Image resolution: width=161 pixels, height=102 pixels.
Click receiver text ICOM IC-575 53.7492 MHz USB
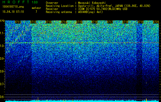(103, 9)
